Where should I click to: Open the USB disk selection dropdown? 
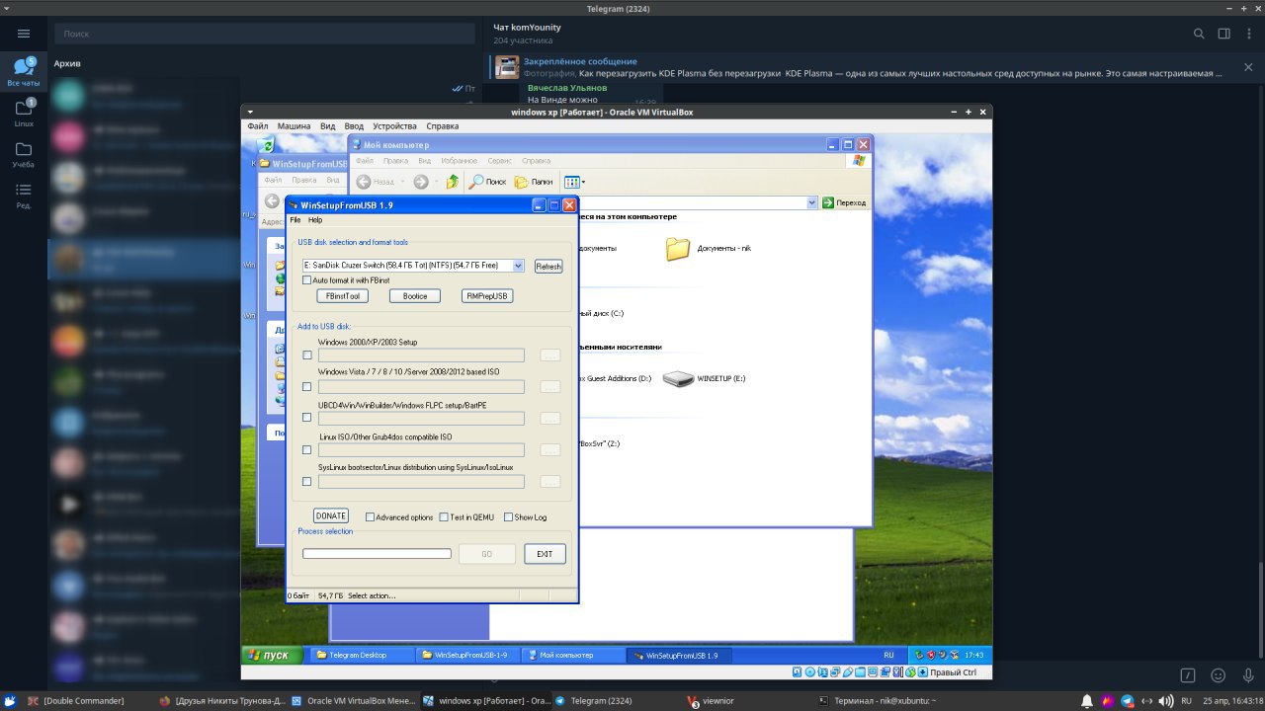518,266
